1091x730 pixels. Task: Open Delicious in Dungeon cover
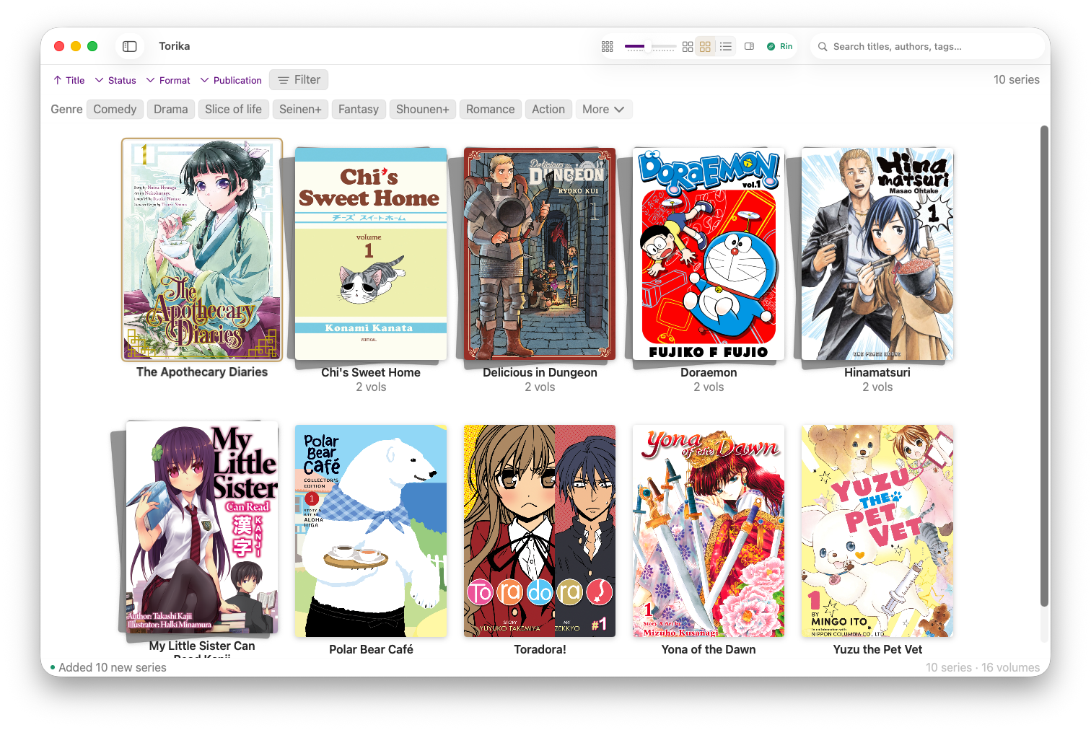tap(540, 254)
